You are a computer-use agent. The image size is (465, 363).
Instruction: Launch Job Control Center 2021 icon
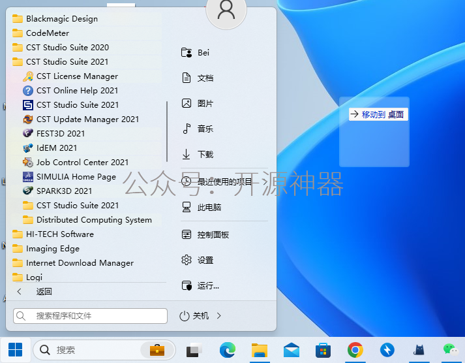(x=28, y=163)
